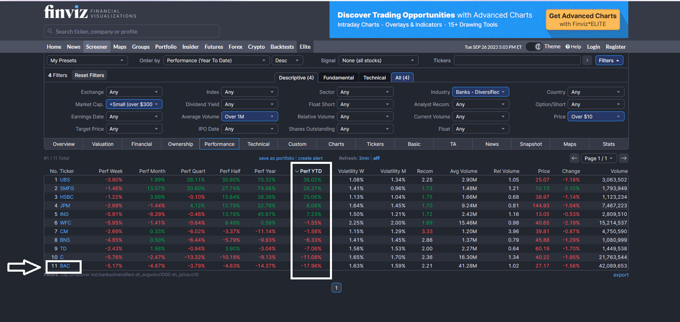Open the Industry Banks - Diversified dropdown
This screenshot has width=680, height=322.
[481, 92]
